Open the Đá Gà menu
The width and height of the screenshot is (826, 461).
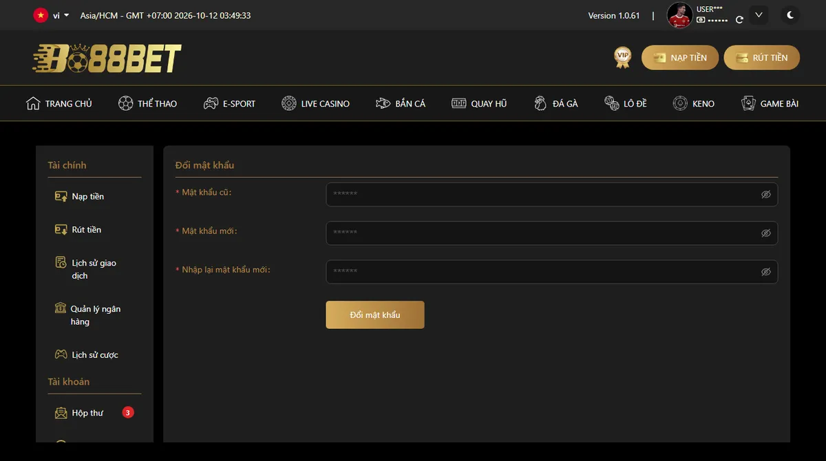click(x=555, y=104)
